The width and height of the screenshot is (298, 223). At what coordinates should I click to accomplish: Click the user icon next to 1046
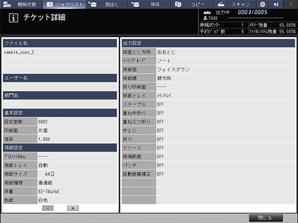pos(205,18)
